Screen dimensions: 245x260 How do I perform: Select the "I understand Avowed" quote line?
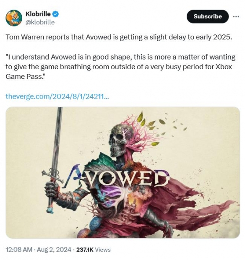pos(120,57)
